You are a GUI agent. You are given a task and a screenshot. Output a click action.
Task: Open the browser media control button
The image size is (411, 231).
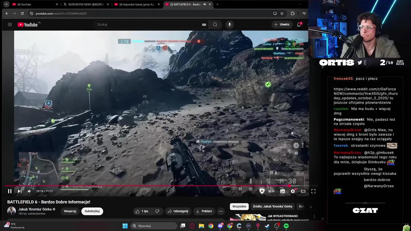tap(304, 13)
